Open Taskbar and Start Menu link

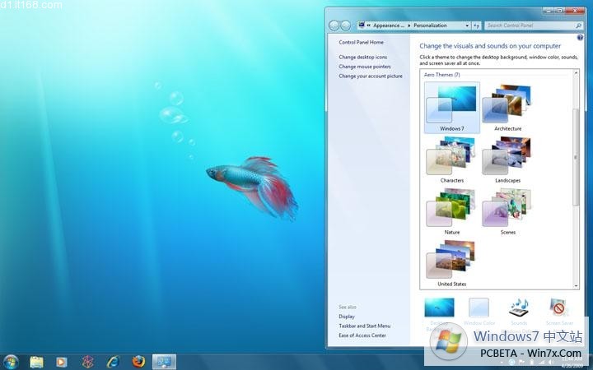tap(365, 326)
